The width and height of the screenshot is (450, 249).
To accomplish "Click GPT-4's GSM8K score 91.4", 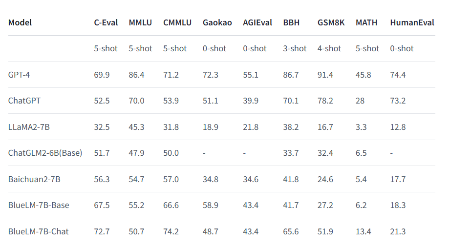I will pyautogui.click(x=325, y=75).
